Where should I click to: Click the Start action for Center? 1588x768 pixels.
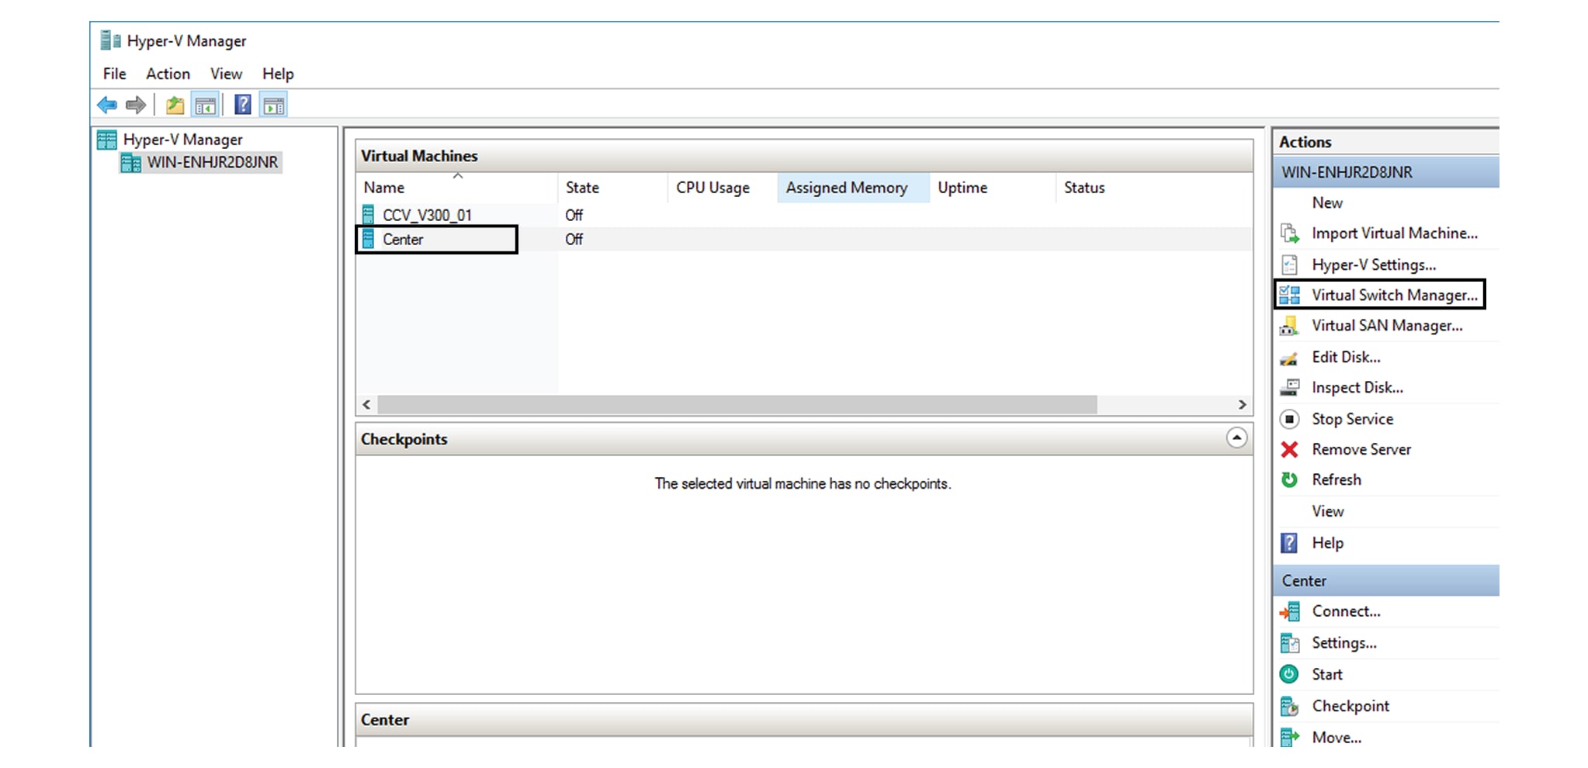pyautogui.click(x=1327, y=674)
